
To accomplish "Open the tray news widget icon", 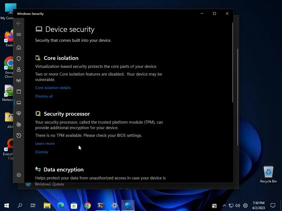I will click(x=214, y=206).
